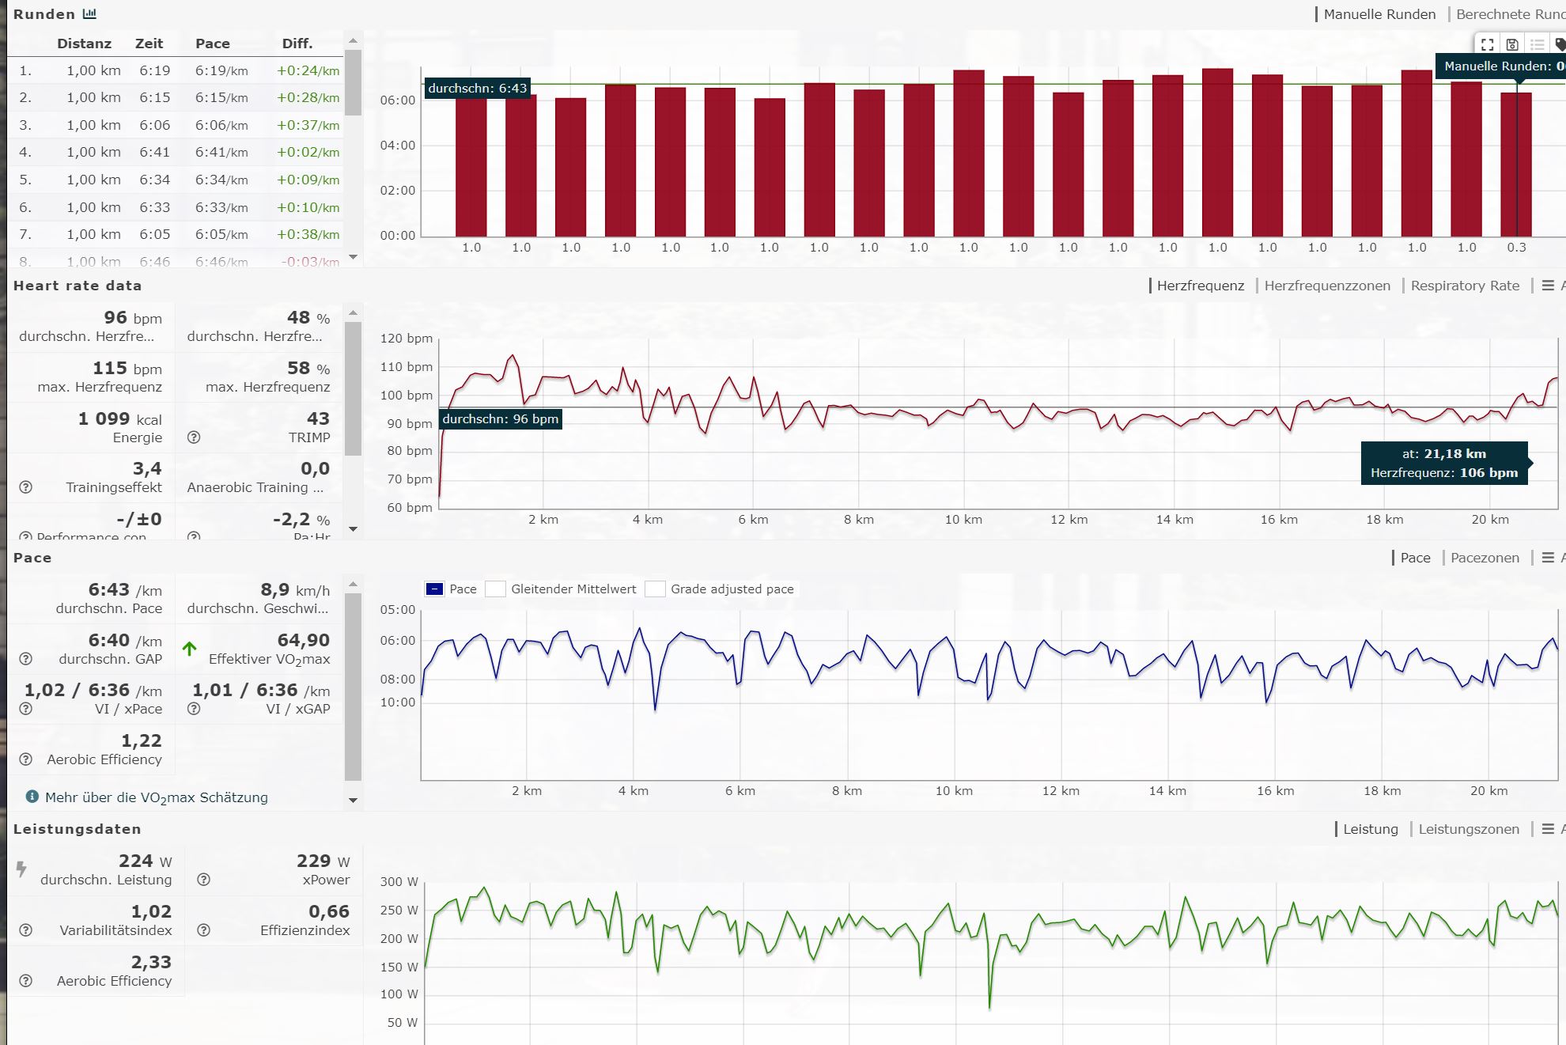This screenshot has height=1045, width=1566.
Task: Switch to Pacezonen tab
Action: coord(1485,558)
